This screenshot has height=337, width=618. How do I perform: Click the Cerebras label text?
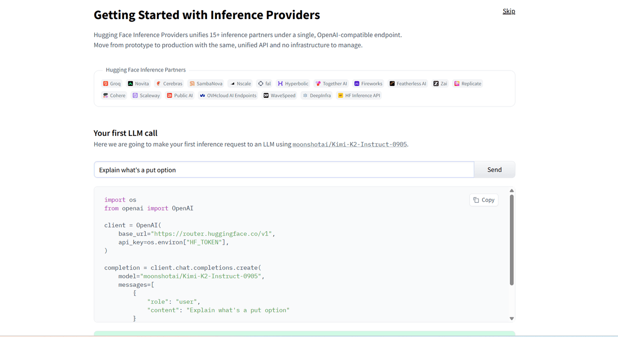pos(173,83)
